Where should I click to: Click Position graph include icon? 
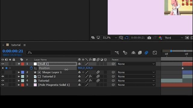(x=36, y=68)
